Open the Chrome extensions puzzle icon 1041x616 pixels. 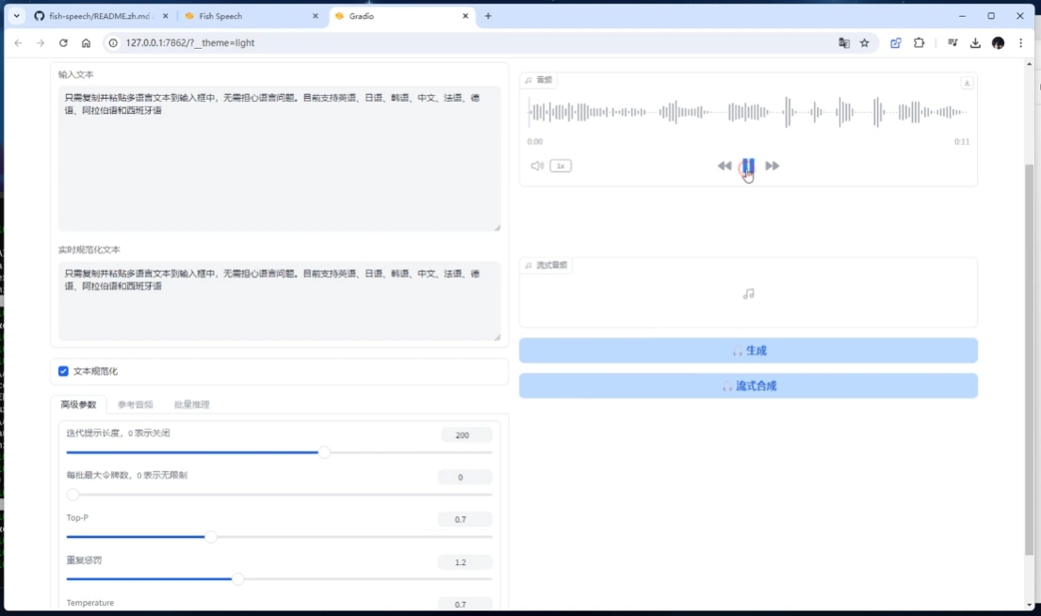pos(919,43)
